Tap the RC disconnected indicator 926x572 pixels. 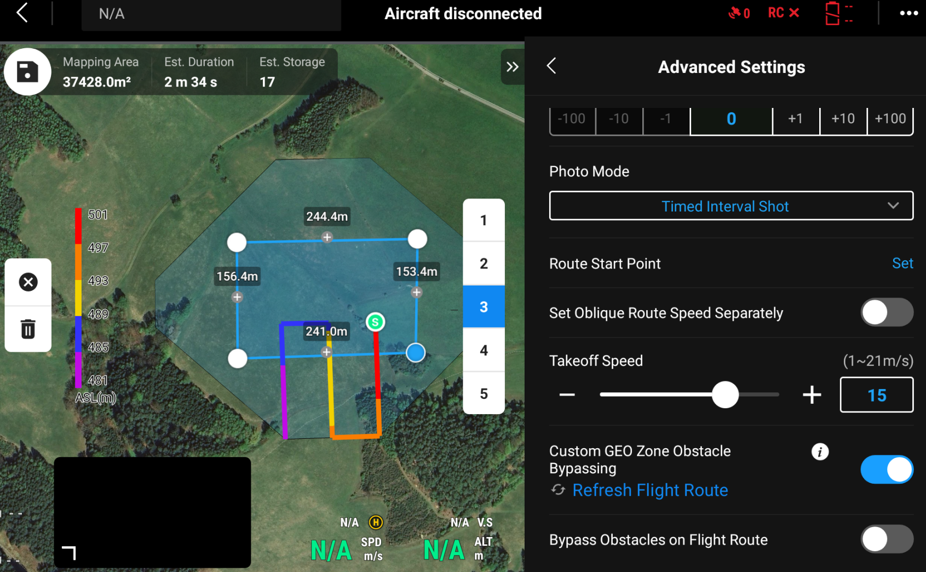(x=784, y=13)
